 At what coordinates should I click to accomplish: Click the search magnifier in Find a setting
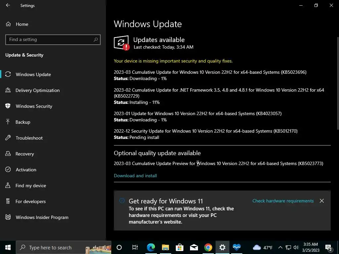tap(96, 40)
